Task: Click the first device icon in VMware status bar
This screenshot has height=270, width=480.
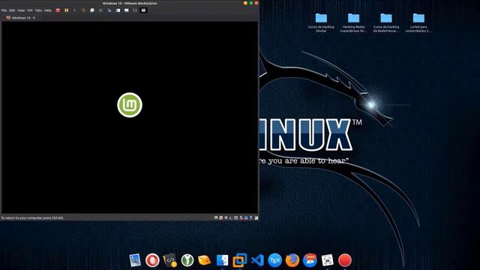Action: (x=216, y=217)
